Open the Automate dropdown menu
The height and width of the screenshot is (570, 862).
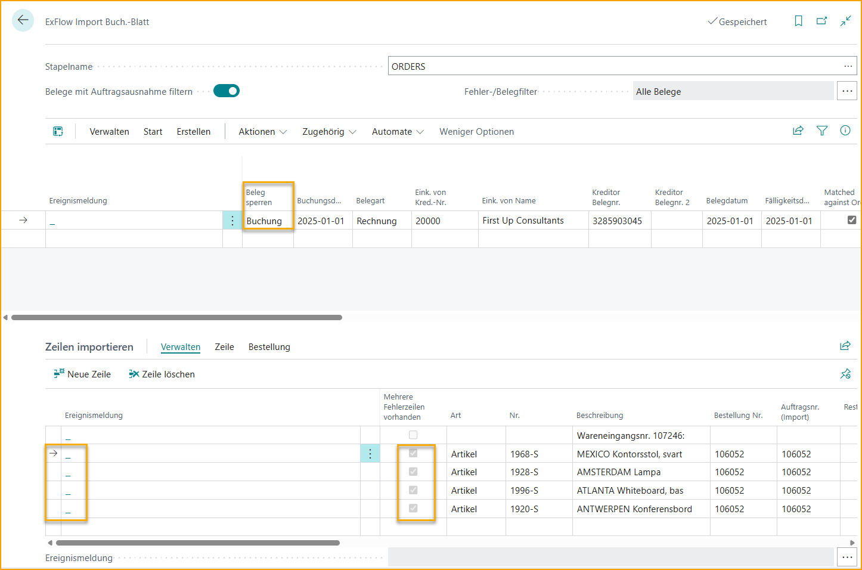(x=398, y=132)
